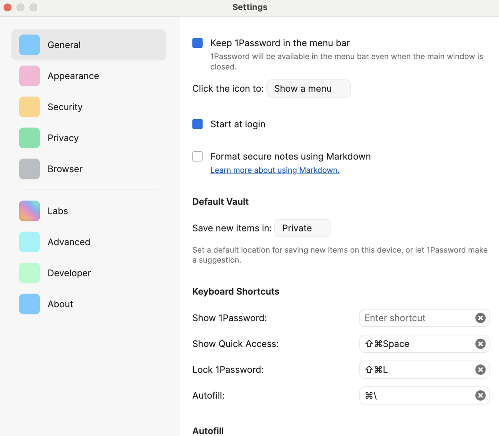Switch to the Developer settings section
The height and width of the screenshot is (436, 499).
[69, 273]
